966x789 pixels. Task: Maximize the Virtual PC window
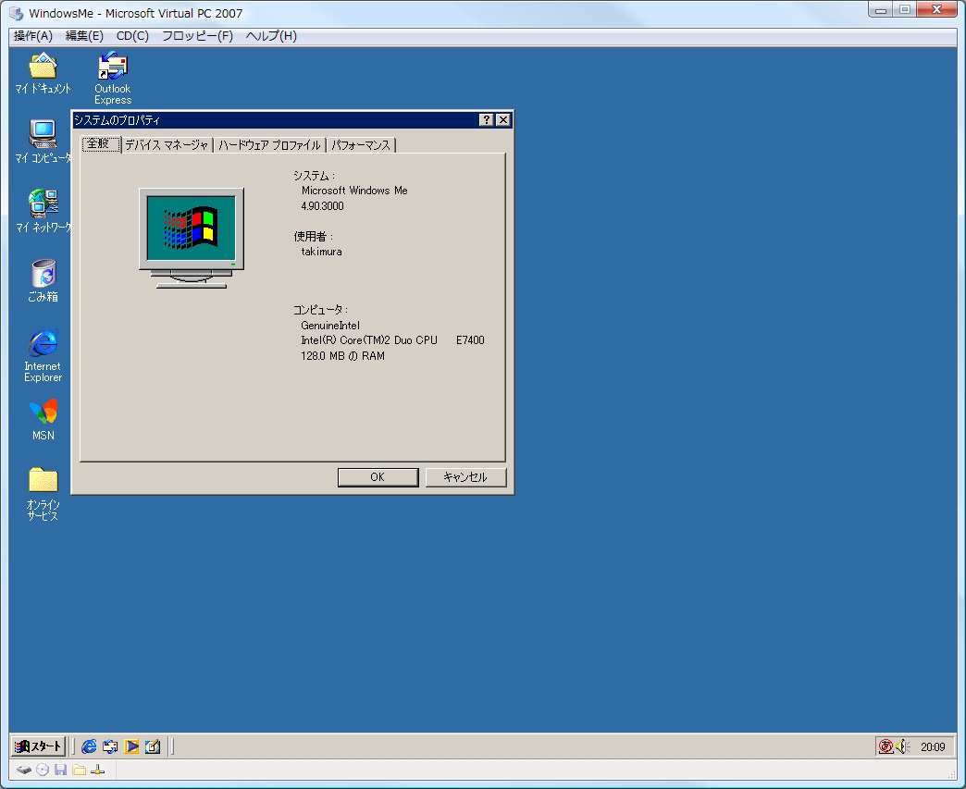coord(905,9)
